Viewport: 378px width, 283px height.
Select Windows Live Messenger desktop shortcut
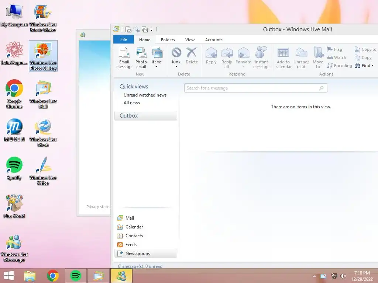coord(14,248)
